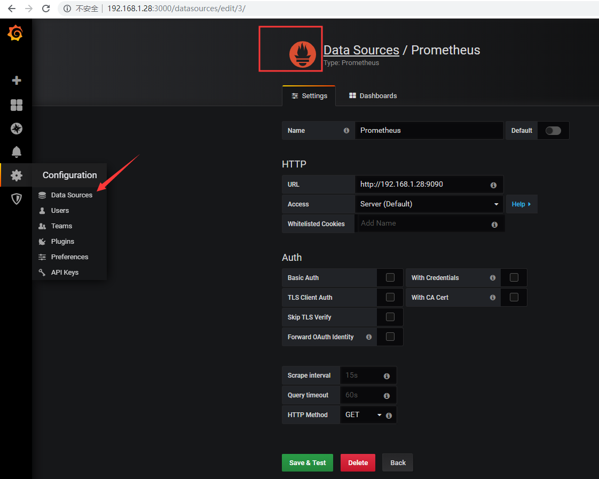Image resolution: width=599 pixels, height=479 pixels.
Task: Open the Access Server (Default) dropdown
Action: [429, 204]
